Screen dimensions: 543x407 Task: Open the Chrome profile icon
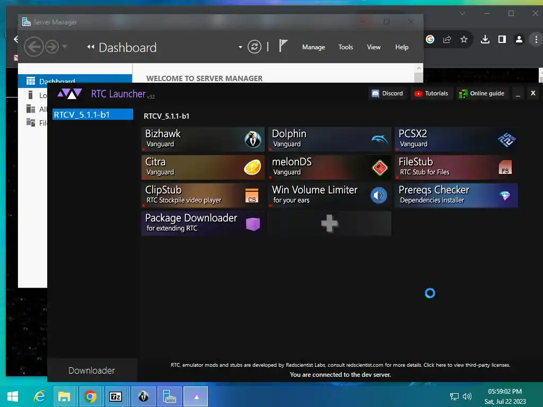pos(519,39)
